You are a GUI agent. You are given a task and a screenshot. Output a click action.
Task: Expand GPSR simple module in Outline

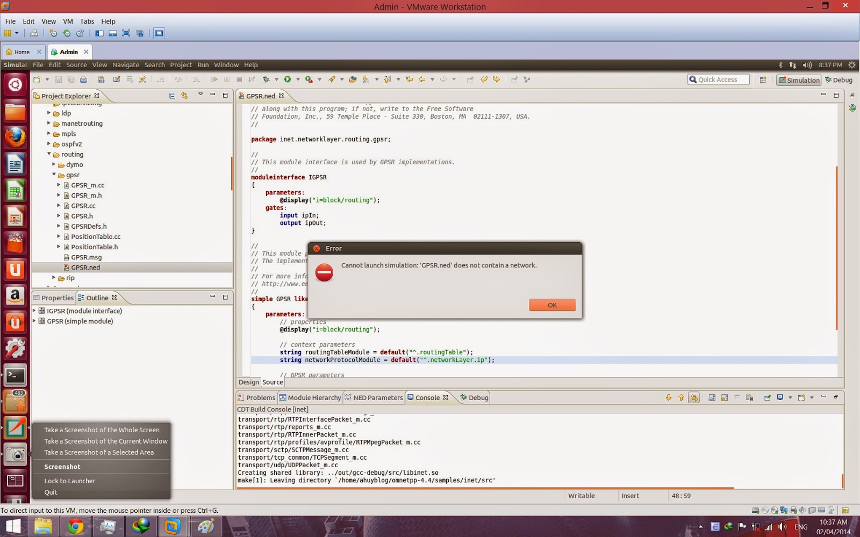tap(34, 321)
